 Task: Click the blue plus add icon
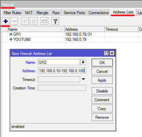pyautogui.click(x=6, y=21)
